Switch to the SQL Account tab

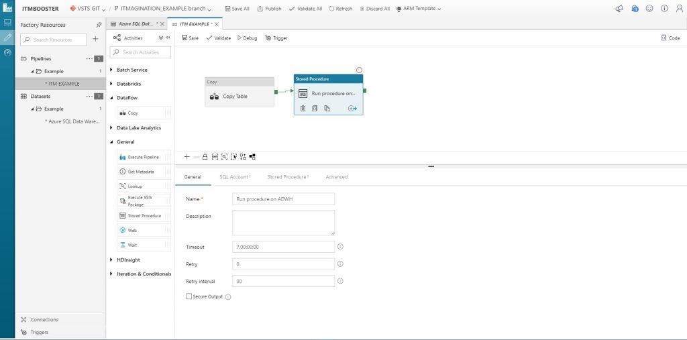pyautogui.click(x=235, y=177)
